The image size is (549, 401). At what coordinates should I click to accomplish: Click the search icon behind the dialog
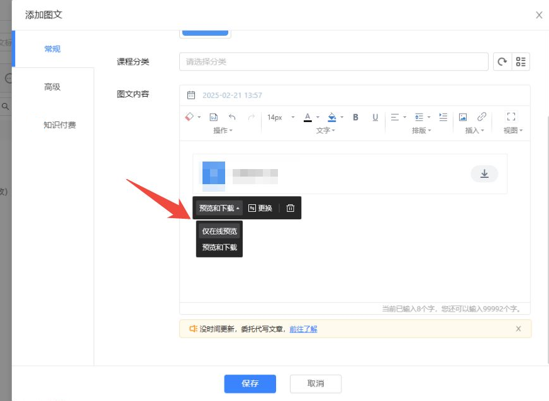point(5,106)
